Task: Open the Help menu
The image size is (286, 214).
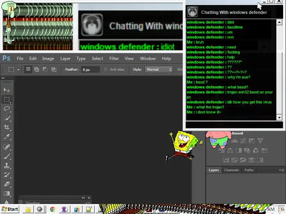Action: pos(166,58)
